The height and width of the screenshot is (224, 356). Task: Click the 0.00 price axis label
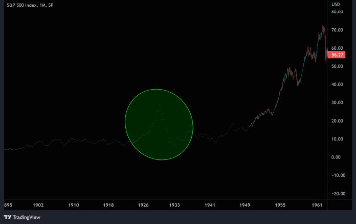point(336,157)
